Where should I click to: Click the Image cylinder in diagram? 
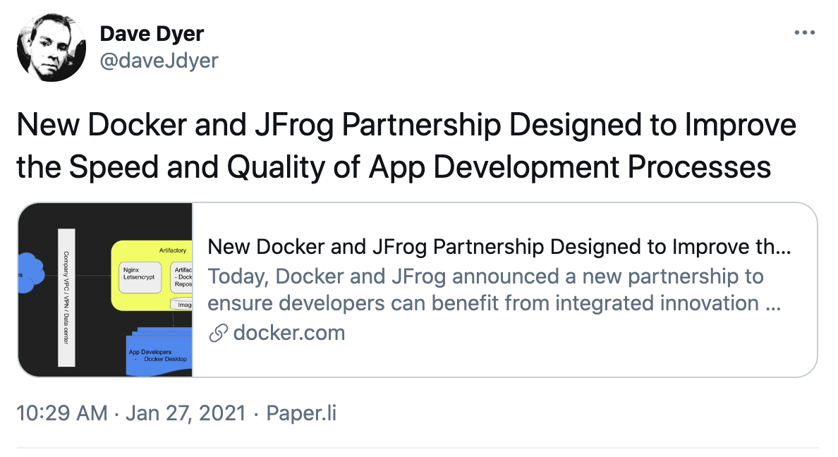click(x=183, y=305)
